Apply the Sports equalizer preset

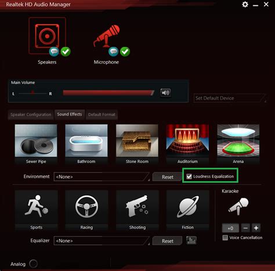click(x=36, y=210)
